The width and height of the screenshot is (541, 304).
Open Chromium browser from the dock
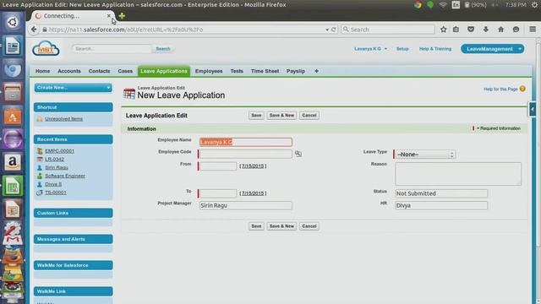(13, 69)
